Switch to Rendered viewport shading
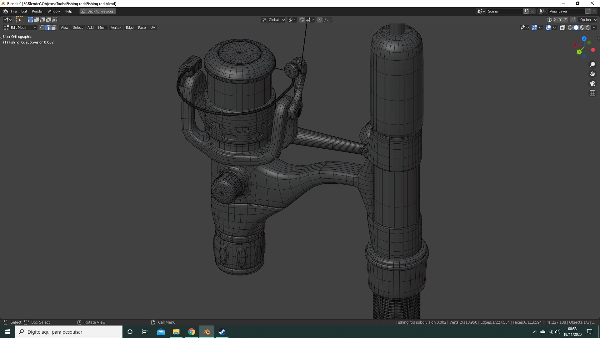Screen dimensions: 600x338 click(588, 28)
